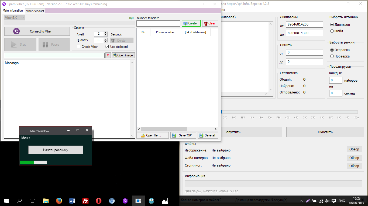Click Connect to Viber button
Screen dimensions: 368x206
37,31
